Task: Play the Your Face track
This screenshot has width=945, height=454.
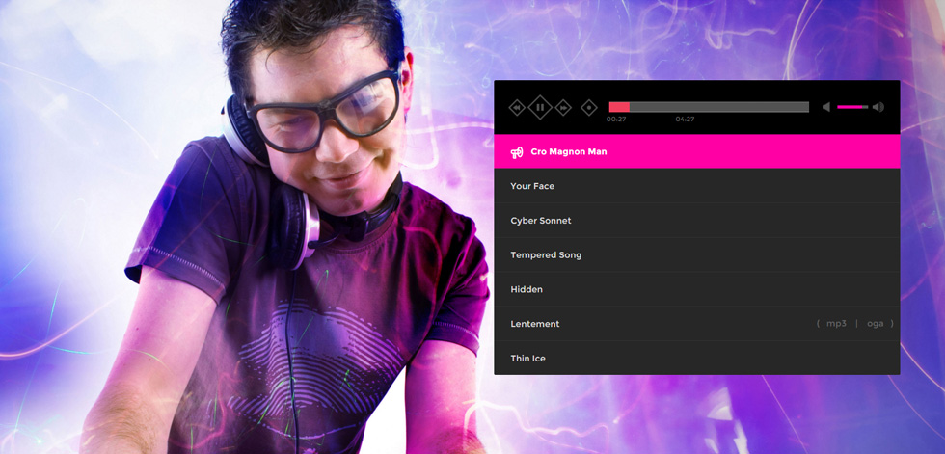Action: tap(696, 186)
